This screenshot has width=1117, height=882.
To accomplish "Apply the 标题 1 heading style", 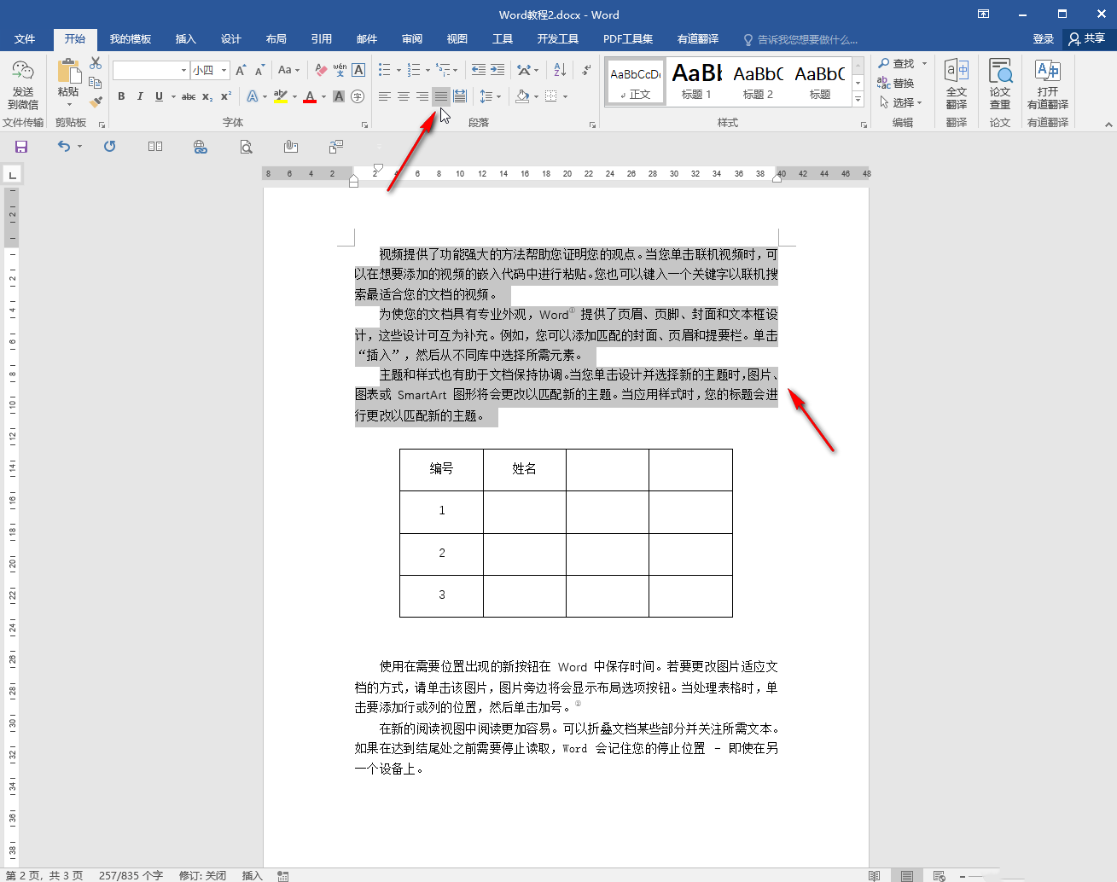I will coord(696,82).
